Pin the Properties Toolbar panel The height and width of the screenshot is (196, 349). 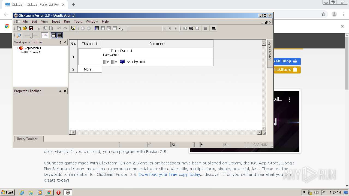tap(60, 91)
